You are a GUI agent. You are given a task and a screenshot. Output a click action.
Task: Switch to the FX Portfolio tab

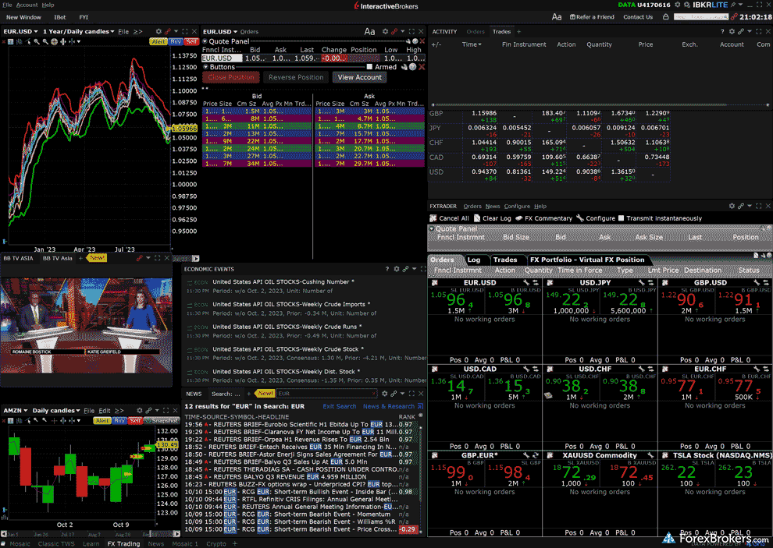point(586,260)
